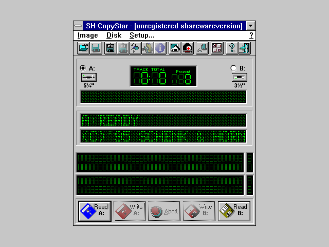
Task: Click the floppy disk toolbar icon
Action: 110,48
